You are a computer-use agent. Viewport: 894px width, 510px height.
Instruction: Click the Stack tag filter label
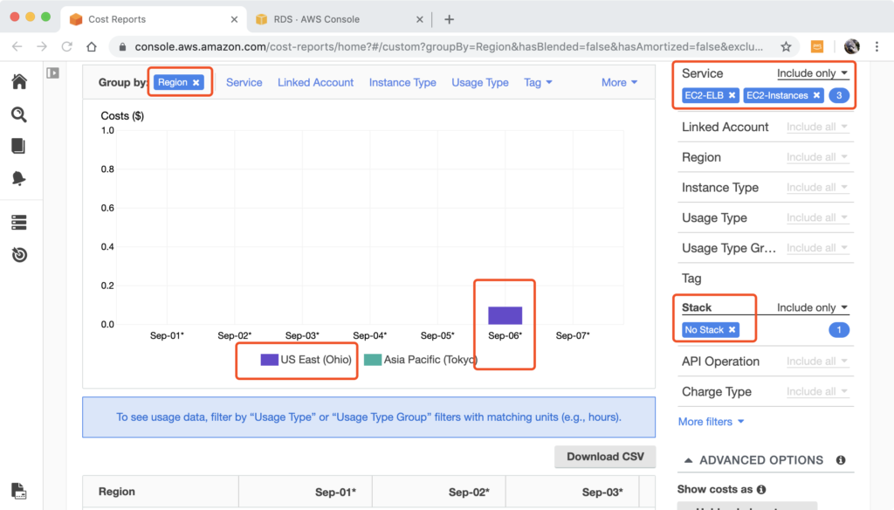click(697, 307)
